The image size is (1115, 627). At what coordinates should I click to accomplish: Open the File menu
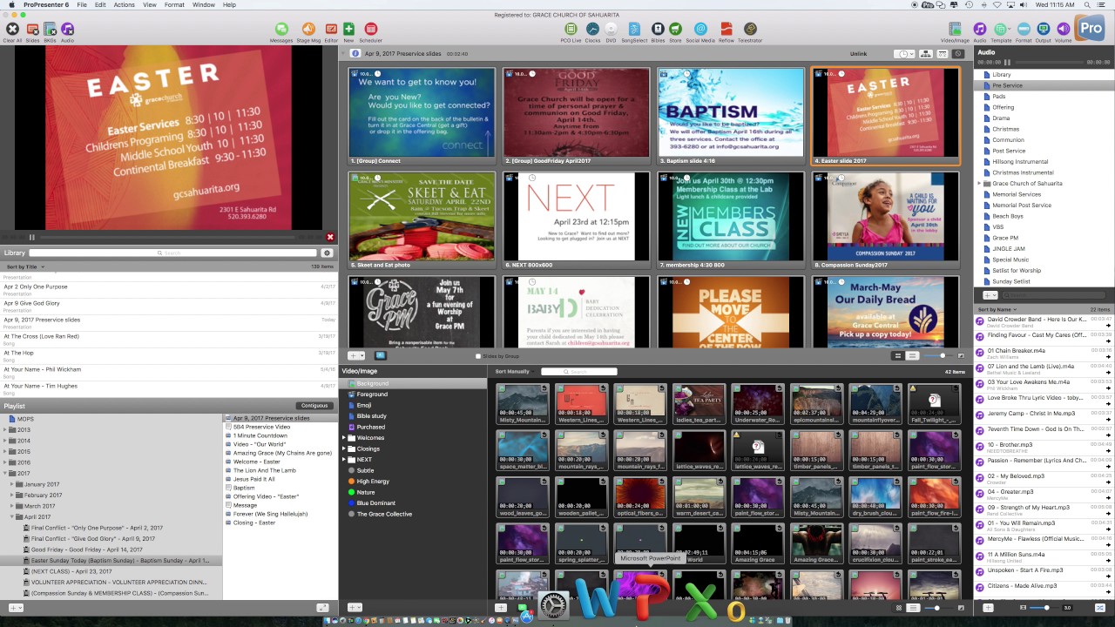pyautogui.click(x=81, y=4)
